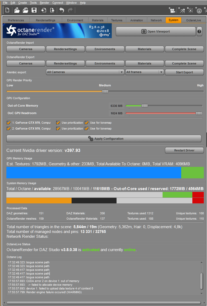Click Import Complete Scene button
The image size is (207, 306).
184,49
